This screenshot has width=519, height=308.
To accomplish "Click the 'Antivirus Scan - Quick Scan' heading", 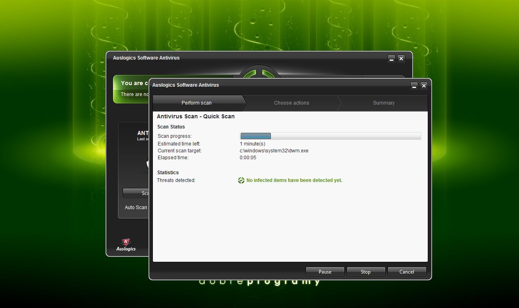I will [196, 116].
